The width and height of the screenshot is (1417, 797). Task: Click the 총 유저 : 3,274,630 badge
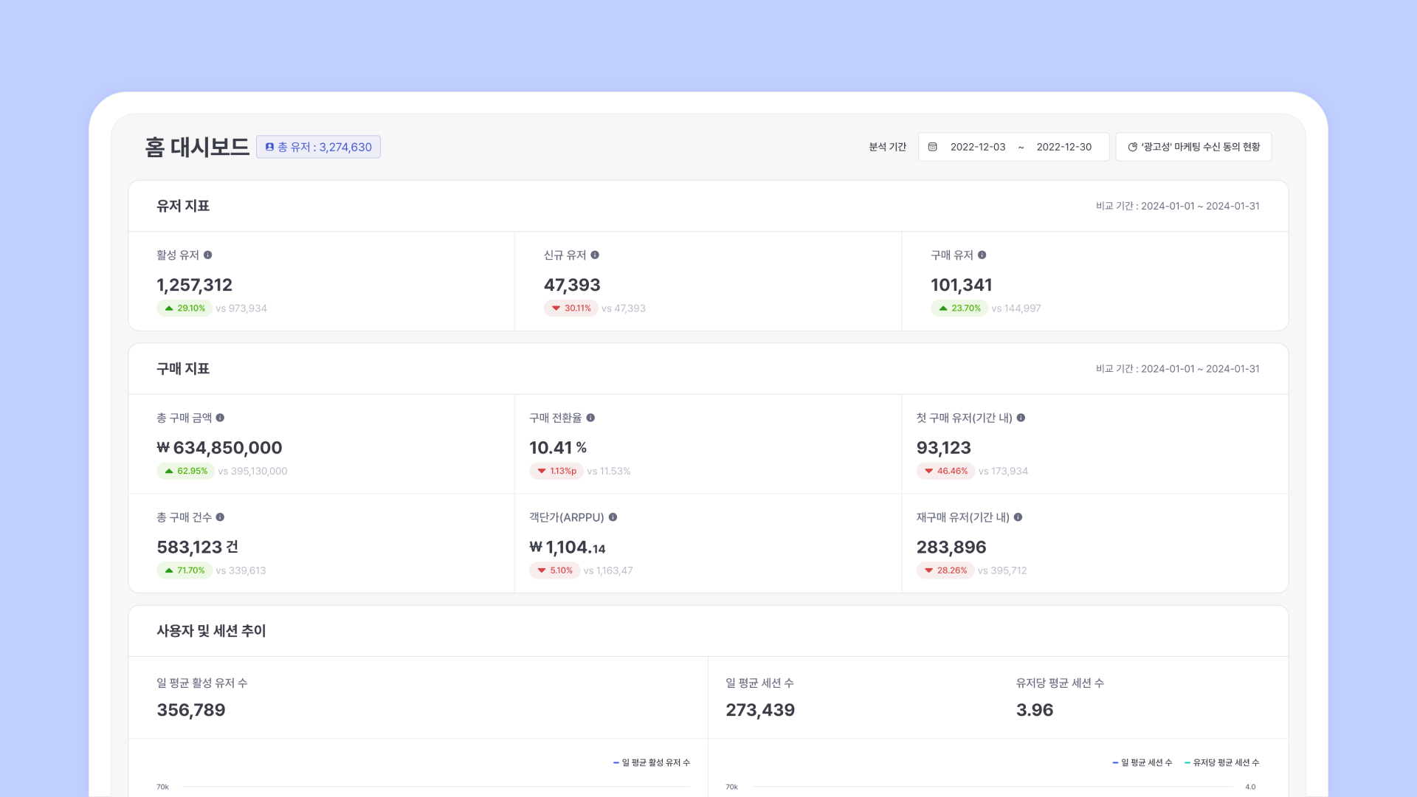coord(318,147)
